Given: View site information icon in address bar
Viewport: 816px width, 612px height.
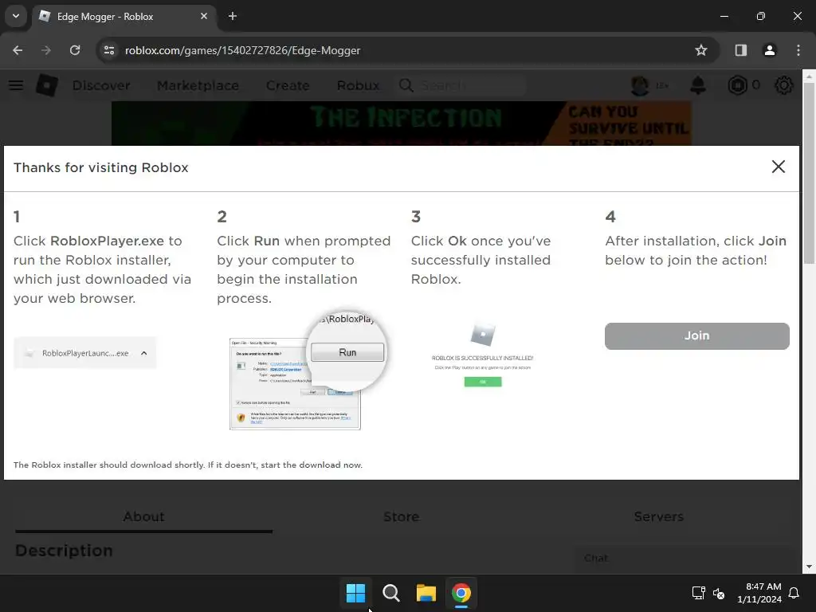Looking at the screenshot, I should coord(109,50).
